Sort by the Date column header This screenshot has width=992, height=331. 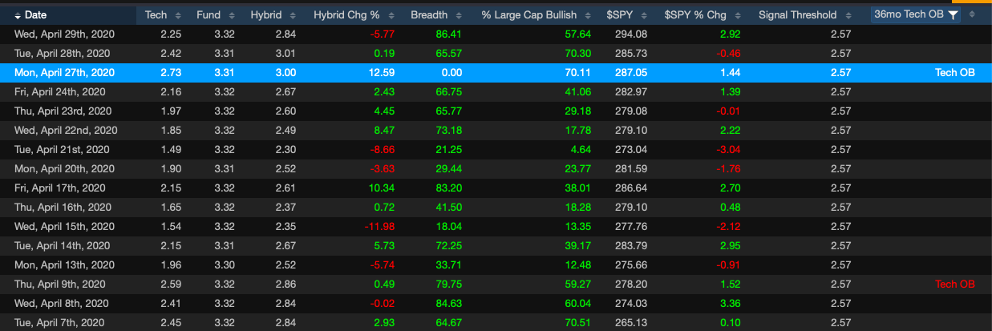pos(35,15)
